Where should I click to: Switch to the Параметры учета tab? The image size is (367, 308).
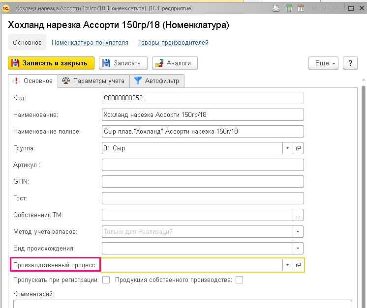[x=93, y=81]
